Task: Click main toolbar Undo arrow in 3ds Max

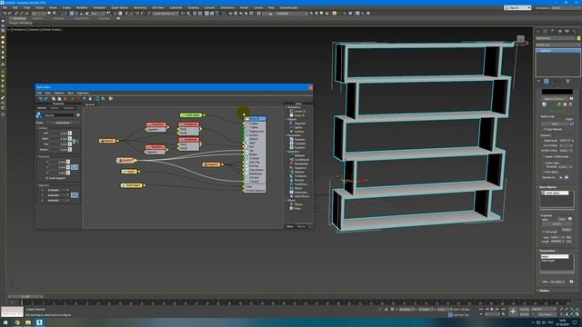Action: [5, 14]
